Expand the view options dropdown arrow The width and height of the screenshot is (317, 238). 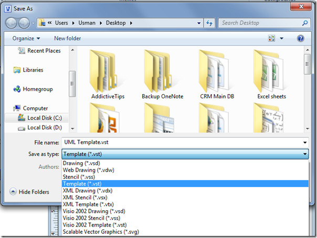281,38
